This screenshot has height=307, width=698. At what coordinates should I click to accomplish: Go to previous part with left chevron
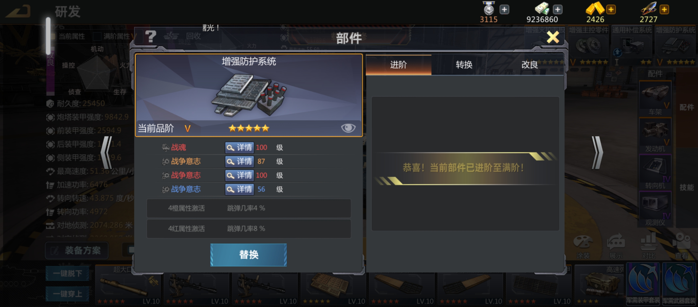[106, 153]
